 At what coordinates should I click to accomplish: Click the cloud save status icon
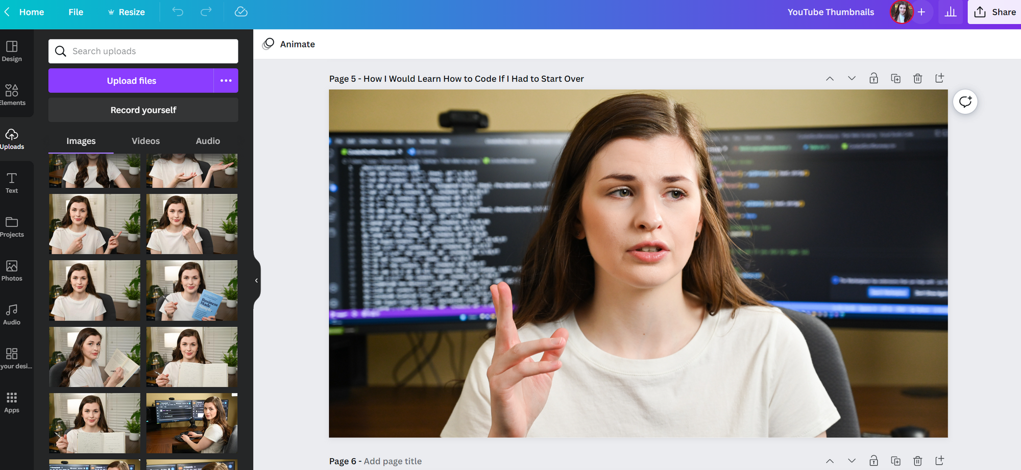(241, 12)
